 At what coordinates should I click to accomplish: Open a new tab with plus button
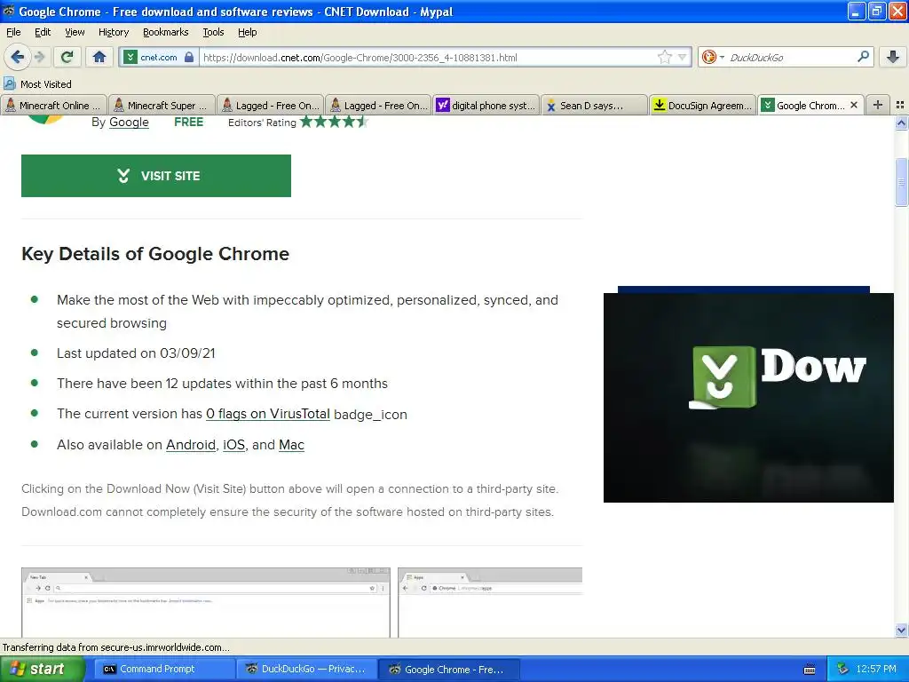click(x=878, y=105)
